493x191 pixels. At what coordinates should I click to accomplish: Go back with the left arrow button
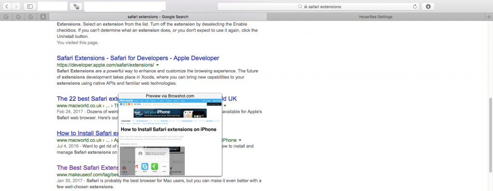pyautogui.click(x=7, y=6)
